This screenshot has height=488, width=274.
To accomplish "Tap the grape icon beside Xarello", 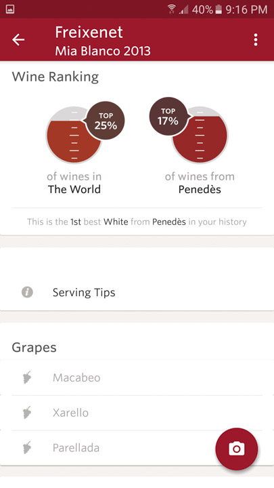I will [27, 412].
